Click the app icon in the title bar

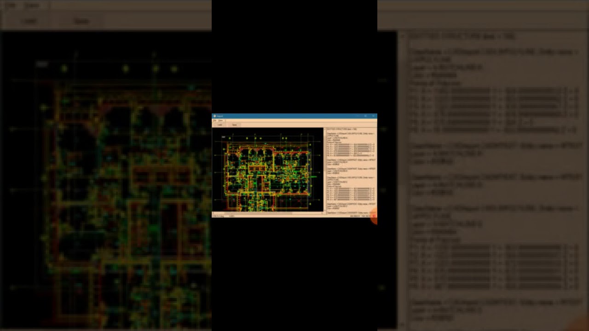click(x=214, y=116)
